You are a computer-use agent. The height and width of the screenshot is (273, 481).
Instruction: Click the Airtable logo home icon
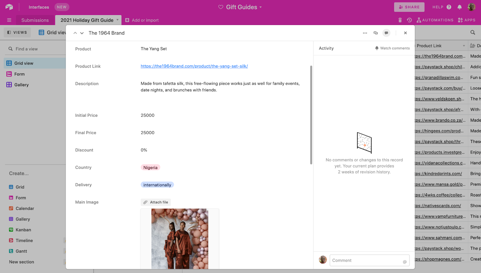tap(9, 7)
